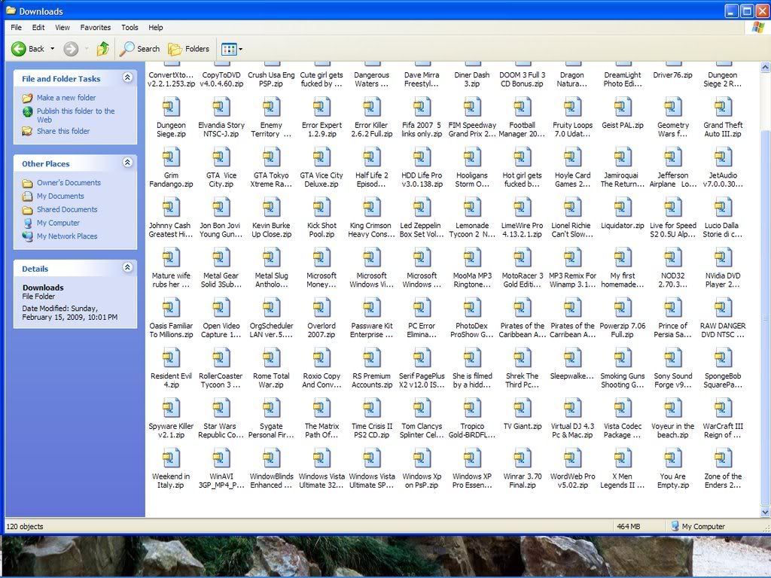Open the Tools menu

coord(130,28)
